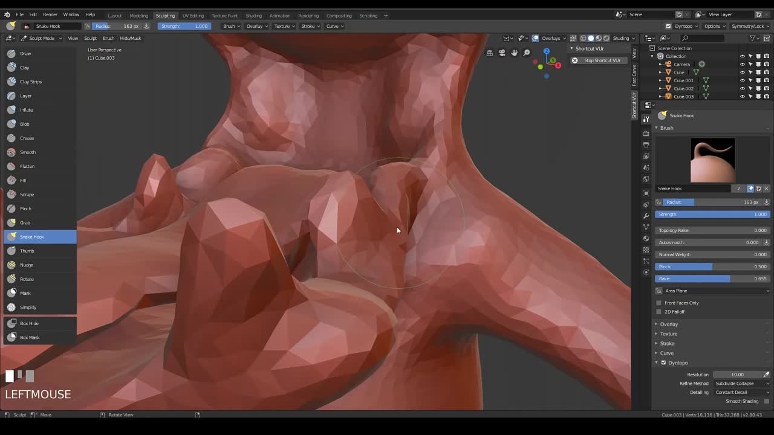Toggle fake user for Snake Hook brush
Viewport: 774px width, 435px height.
(x=750, y=188)
